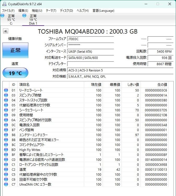Click the 最悪値 column header
The image size is (176, 196).
click(112, 85)
